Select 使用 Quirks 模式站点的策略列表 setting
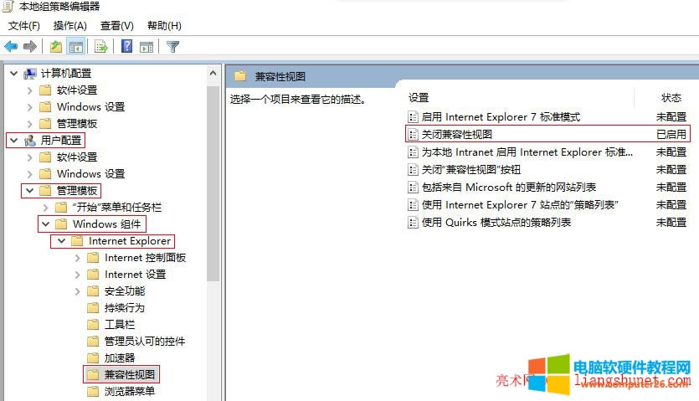The width and height of the screenshot is (699, 401). tap(496, 222)
